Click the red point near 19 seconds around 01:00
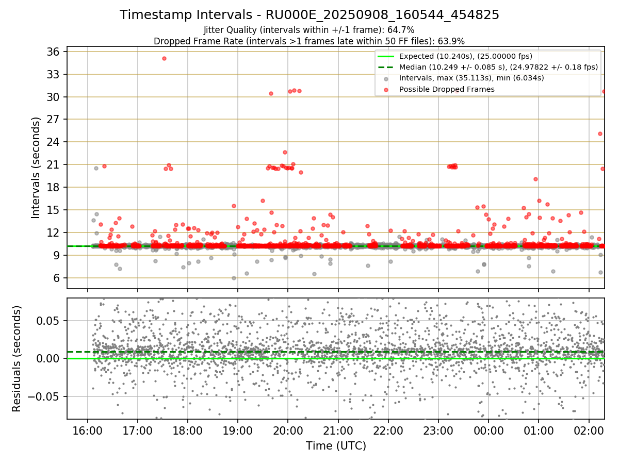The height and width of the screenshot is (464, 619). pyautogui.click(x=535, y=179)
